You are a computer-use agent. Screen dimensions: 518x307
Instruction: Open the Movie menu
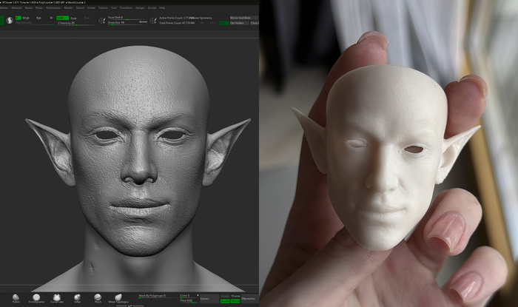[29, 7]
